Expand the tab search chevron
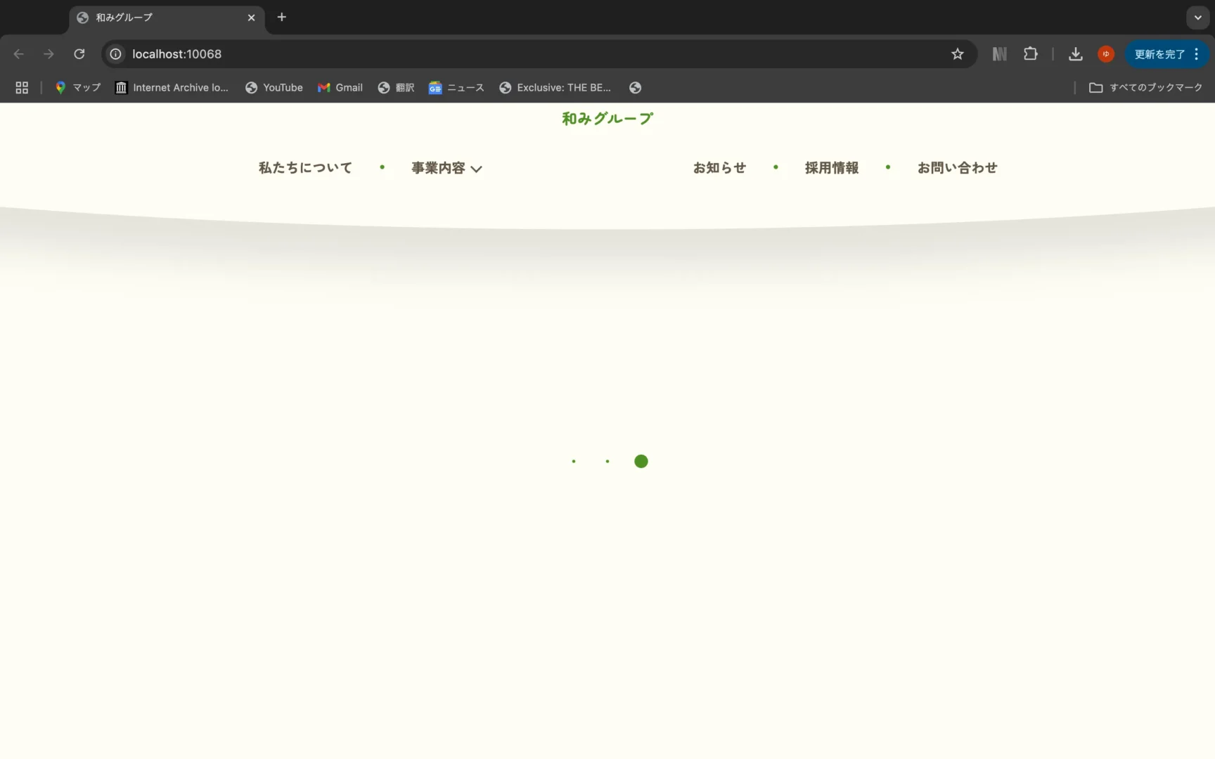The height and width of the screenshot is (759, 1215). (x=1197, y=18)
